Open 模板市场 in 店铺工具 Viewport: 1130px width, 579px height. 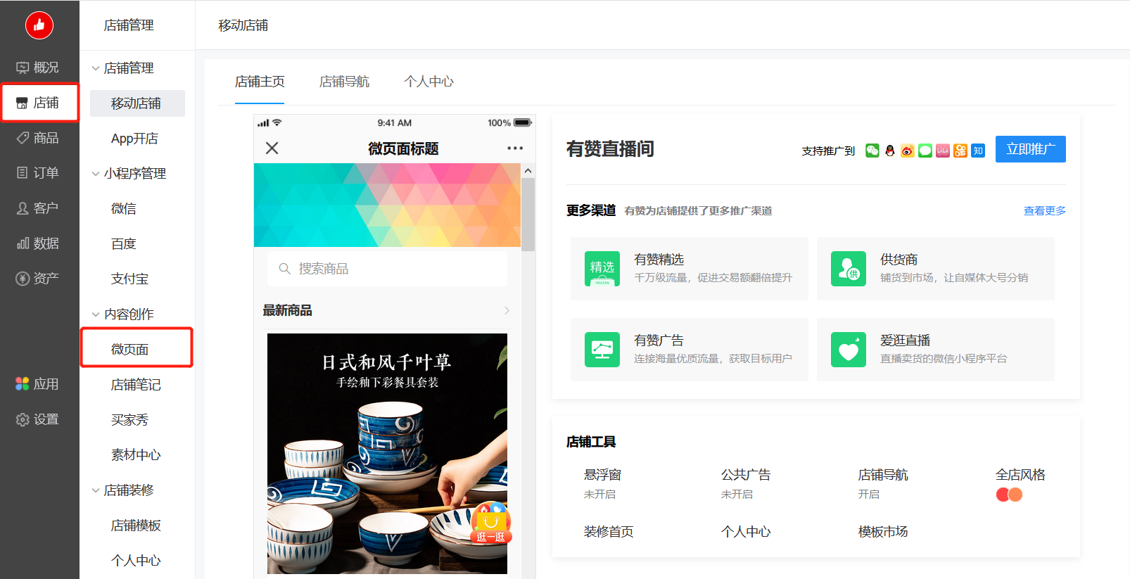883,532
